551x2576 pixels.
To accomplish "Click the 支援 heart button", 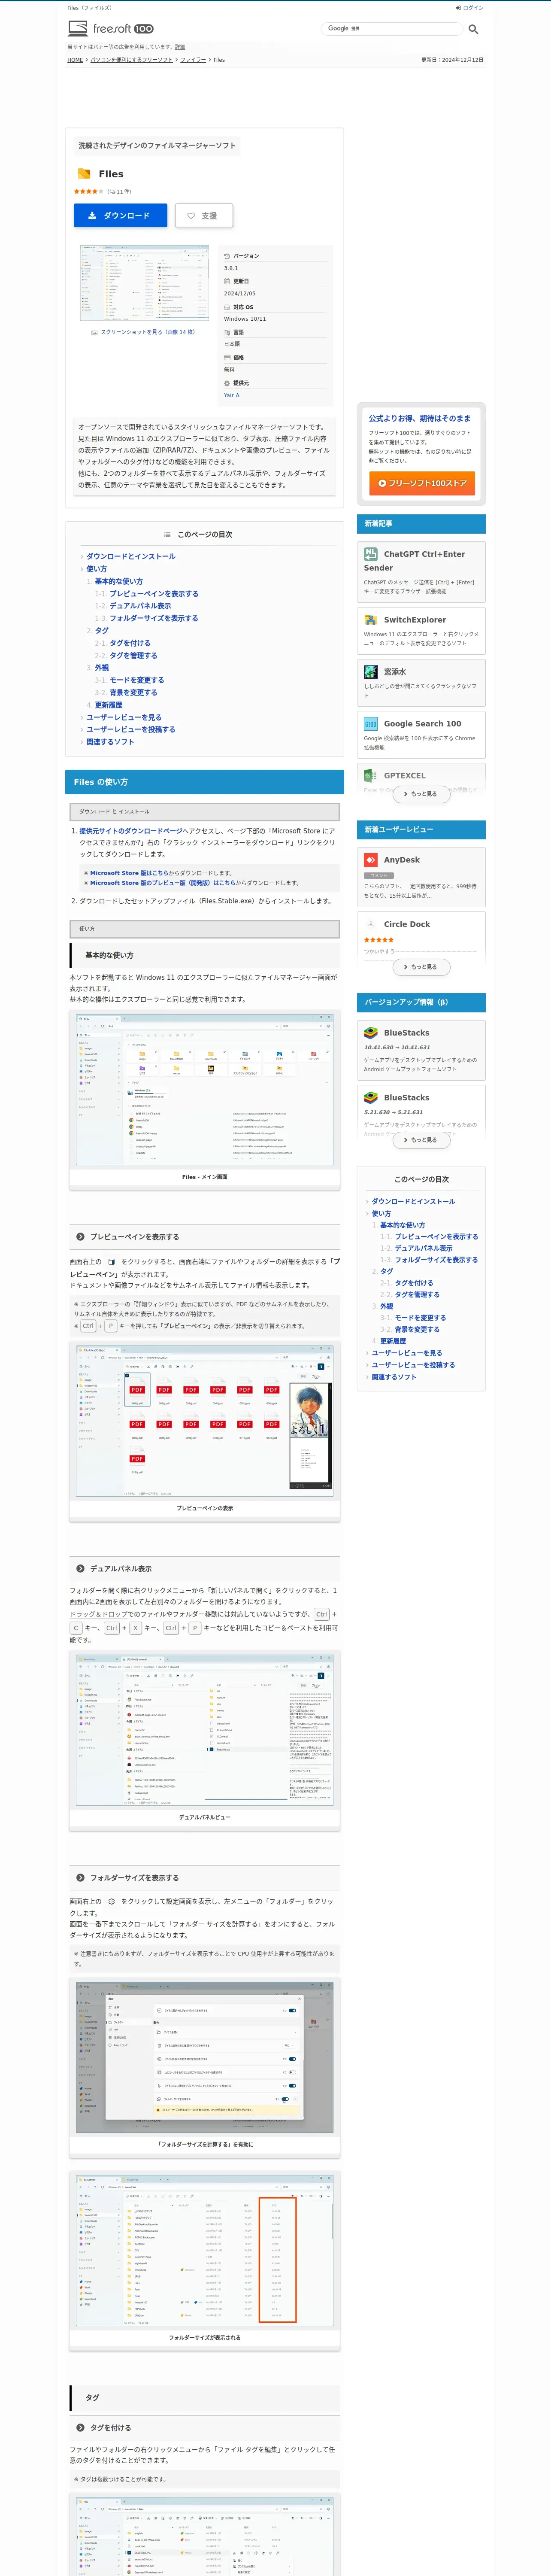I will [x=204, y=215].
